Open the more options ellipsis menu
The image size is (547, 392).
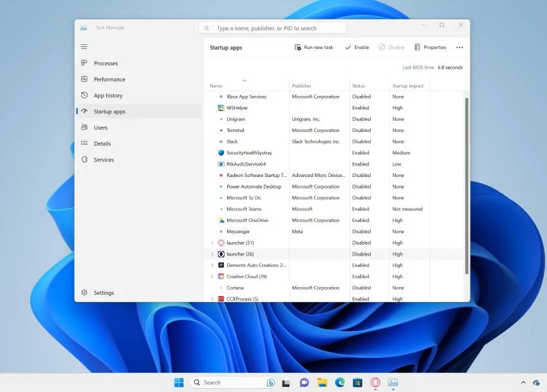(459, 48)
